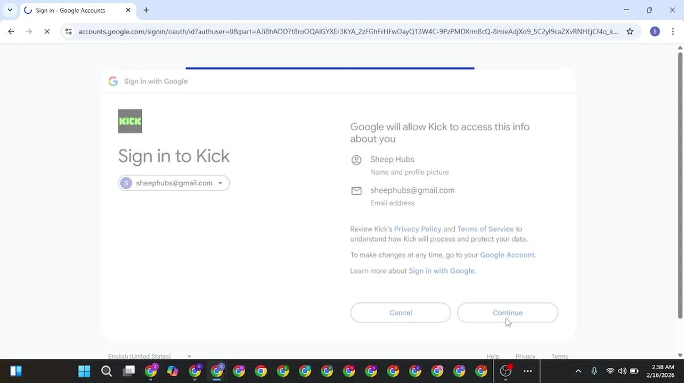Show hidden system tray icons
The width and height of the screenshot is (684, 383).
(x=578, y=371)
